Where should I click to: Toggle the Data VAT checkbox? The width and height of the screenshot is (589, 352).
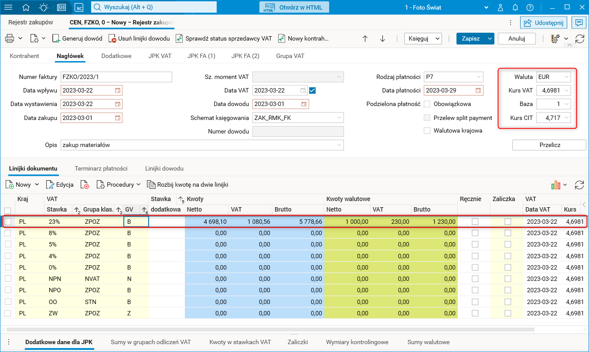(312, 91)
